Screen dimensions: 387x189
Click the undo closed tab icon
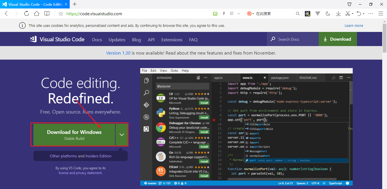359,14
